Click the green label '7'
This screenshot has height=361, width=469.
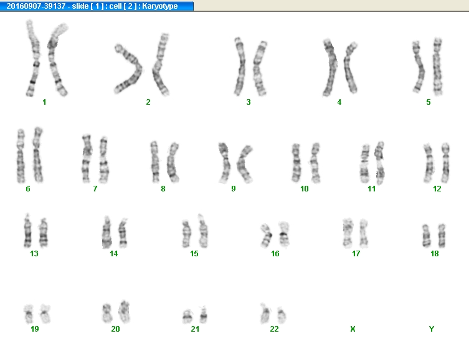point(95,188)
